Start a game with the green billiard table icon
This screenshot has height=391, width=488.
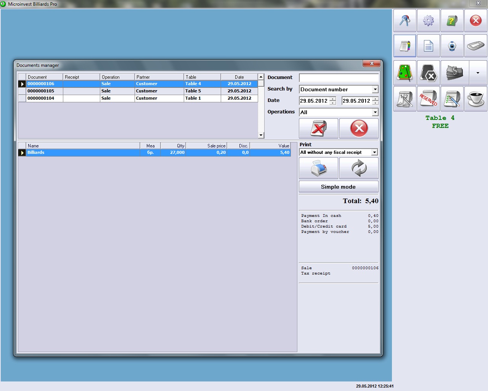click(405, 73)
